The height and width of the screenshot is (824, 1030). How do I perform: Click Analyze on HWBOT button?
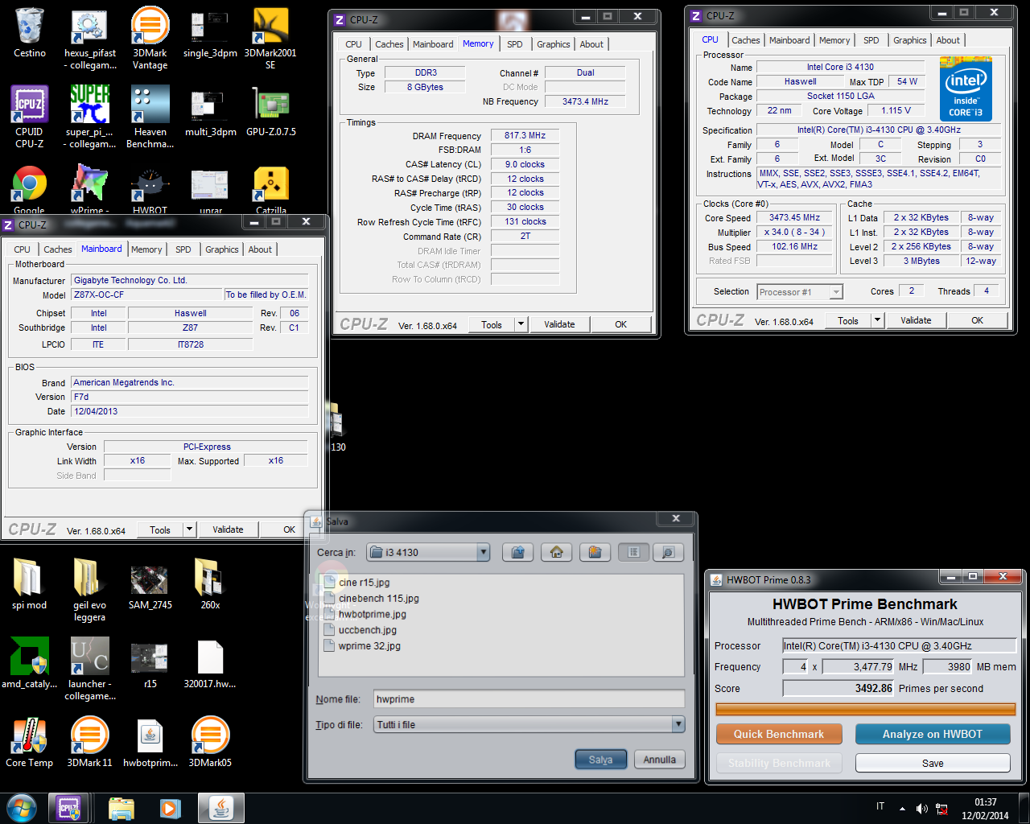click(x=932, y=734)
